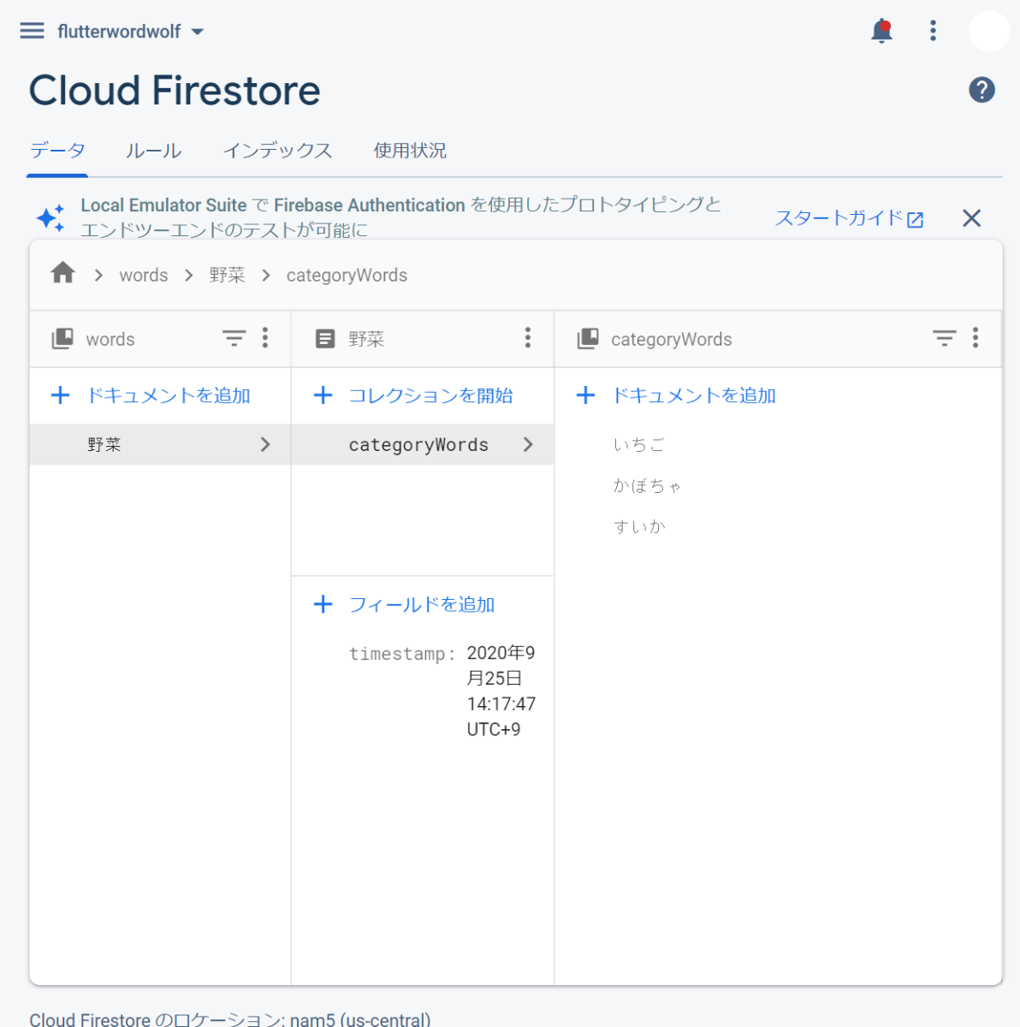Open the すいか document

[x=639, y=526]
